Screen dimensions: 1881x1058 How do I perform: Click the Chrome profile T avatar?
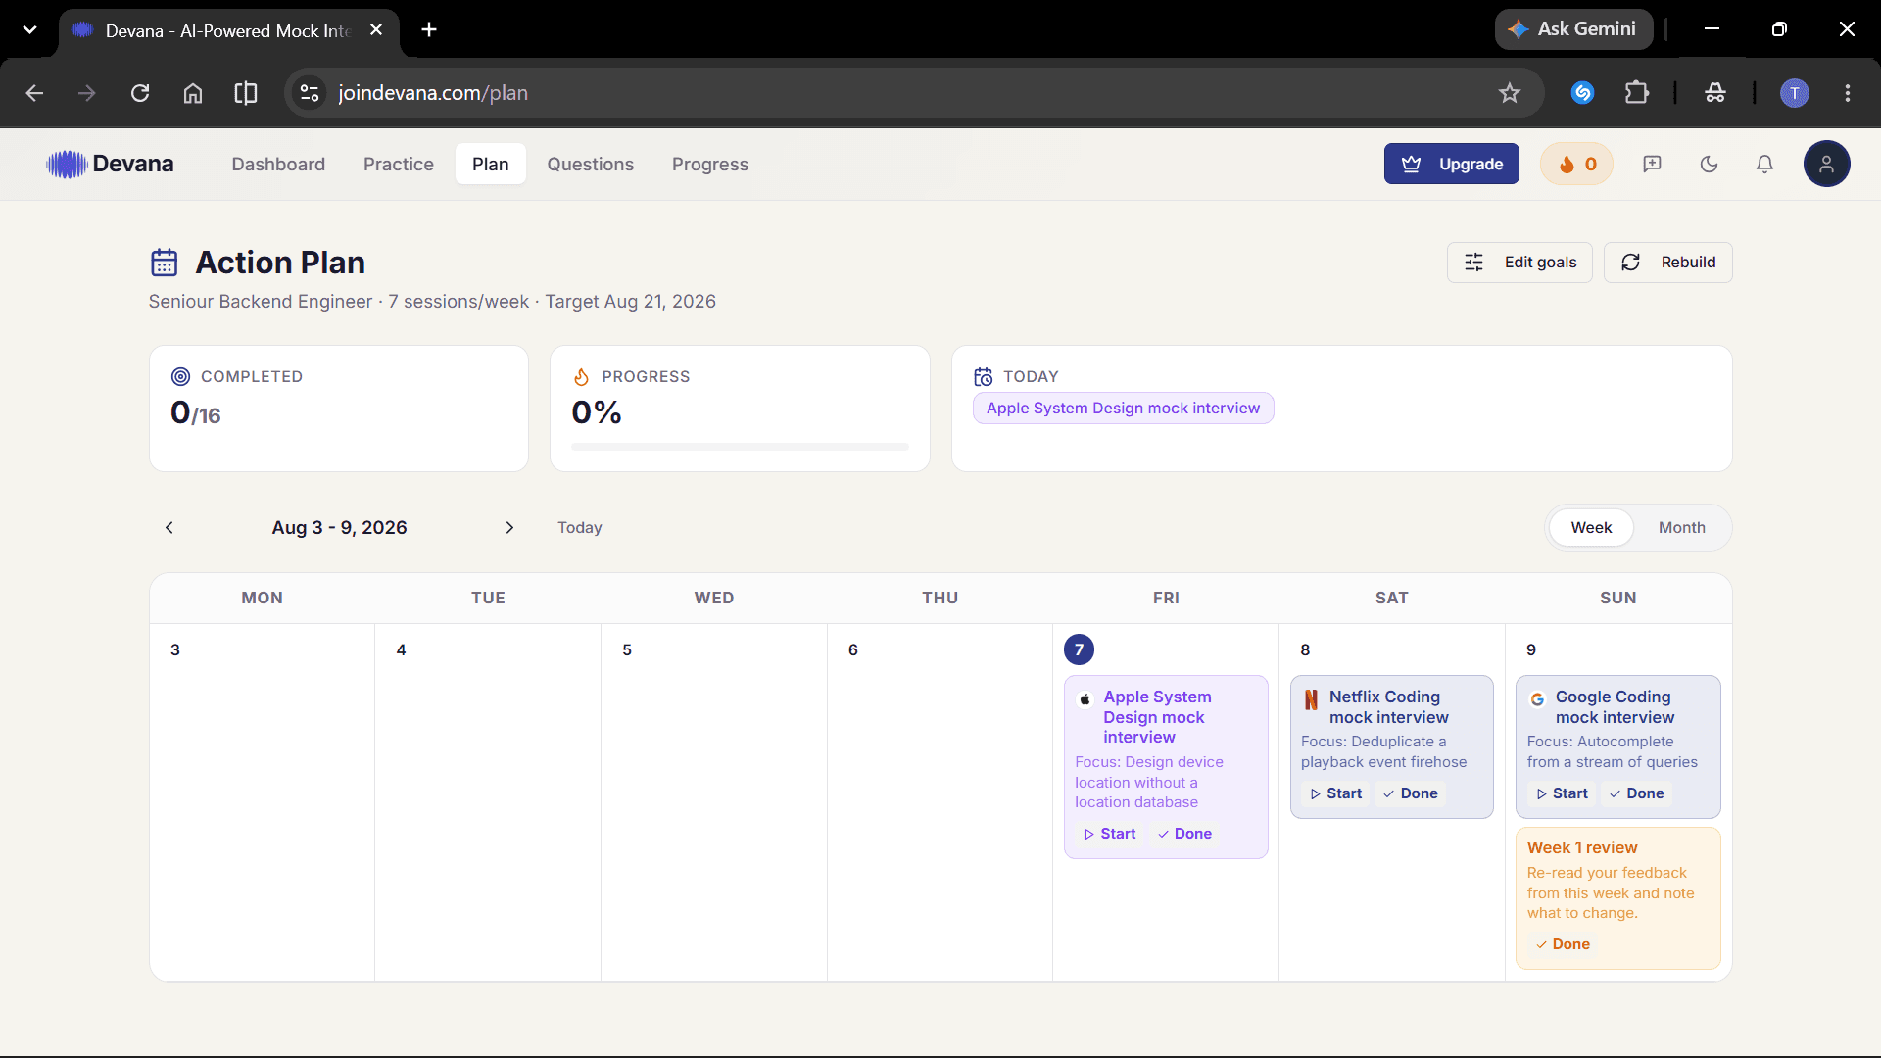tap(1795, 93)
